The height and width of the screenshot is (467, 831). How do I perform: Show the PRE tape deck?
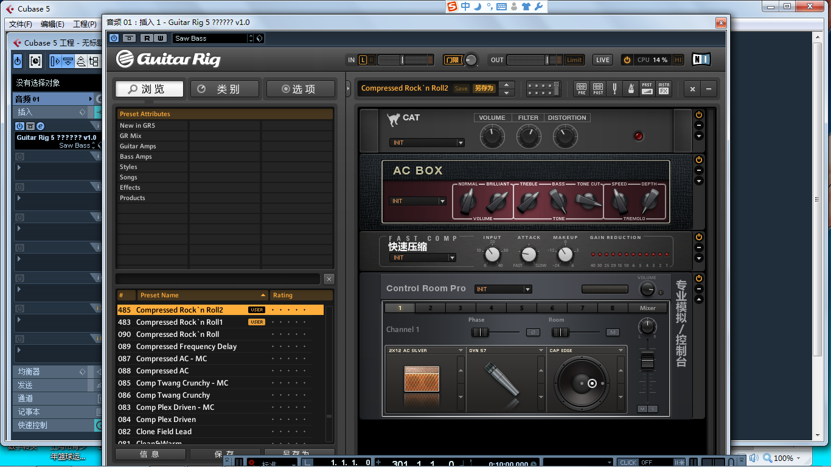(582, 89)
